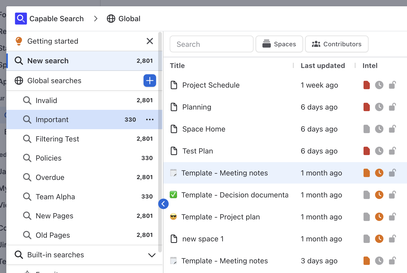Dismiss the Getting started panel
This screenshot has height=273, width=407.
150,41
